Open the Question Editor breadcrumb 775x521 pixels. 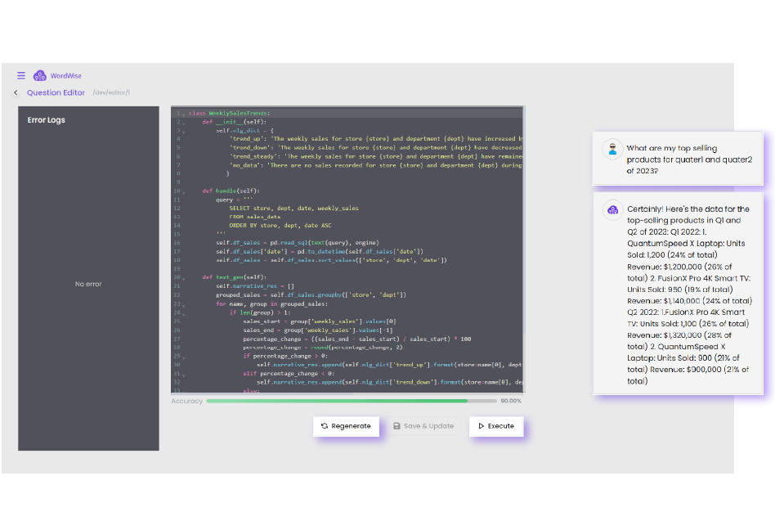pos(56,93)
